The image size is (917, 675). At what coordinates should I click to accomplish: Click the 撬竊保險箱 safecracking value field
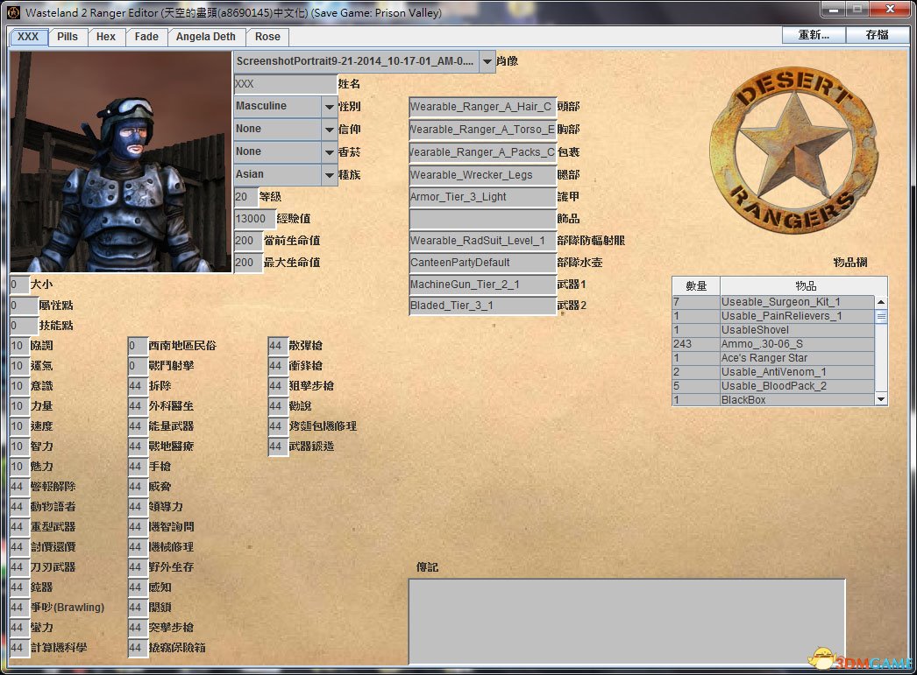[138, 648]
